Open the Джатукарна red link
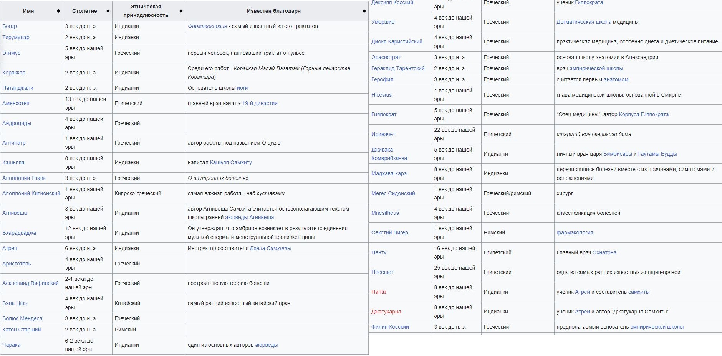722x356 pixels. pyautogui.click(x=386, y=311)
